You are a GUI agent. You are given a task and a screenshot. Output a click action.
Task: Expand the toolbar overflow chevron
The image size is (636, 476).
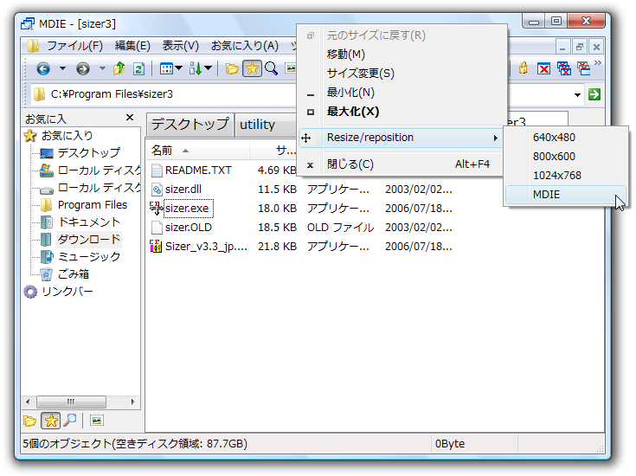click(x=597, y=62)
